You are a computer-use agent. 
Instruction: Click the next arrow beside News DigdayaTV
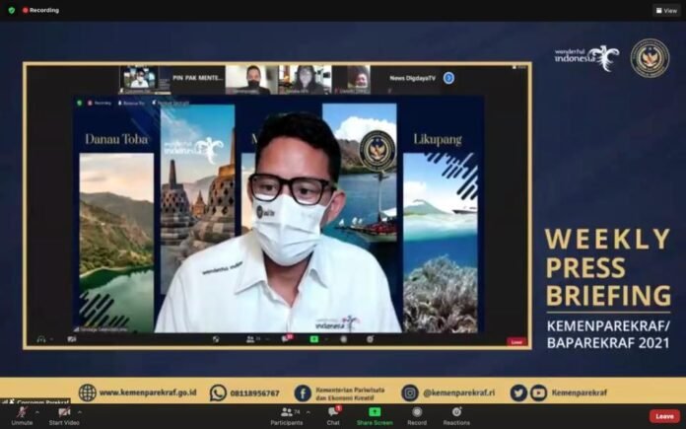pos(448,78)
